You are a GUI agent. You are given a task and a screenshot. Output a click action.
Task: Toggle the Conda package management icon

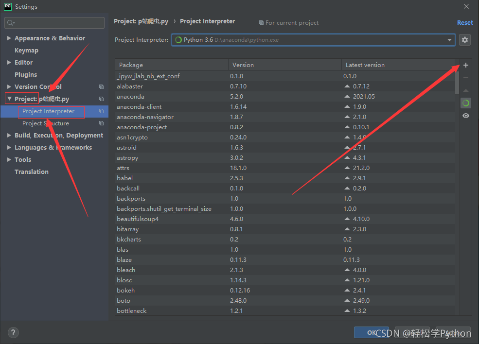[x=465, y=103]
